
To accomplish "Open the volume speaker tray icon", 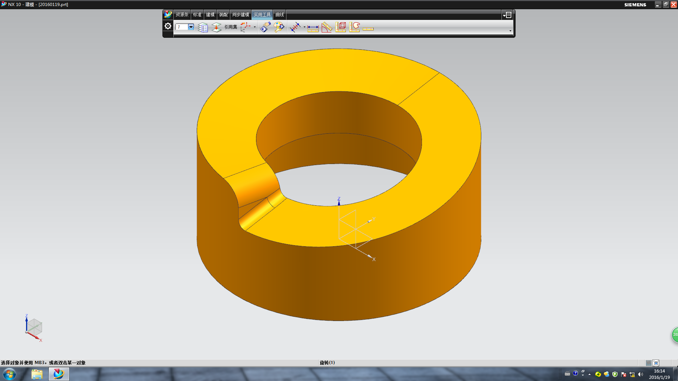I will click(x=641, y=374).
